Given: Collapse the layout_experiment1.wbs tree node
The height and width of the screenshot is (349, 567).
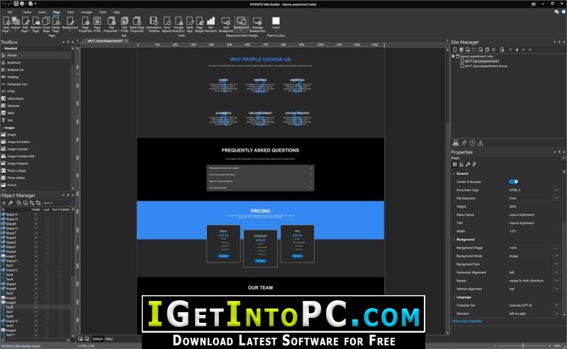Looking at the screenshot, I should pos(453,56).
